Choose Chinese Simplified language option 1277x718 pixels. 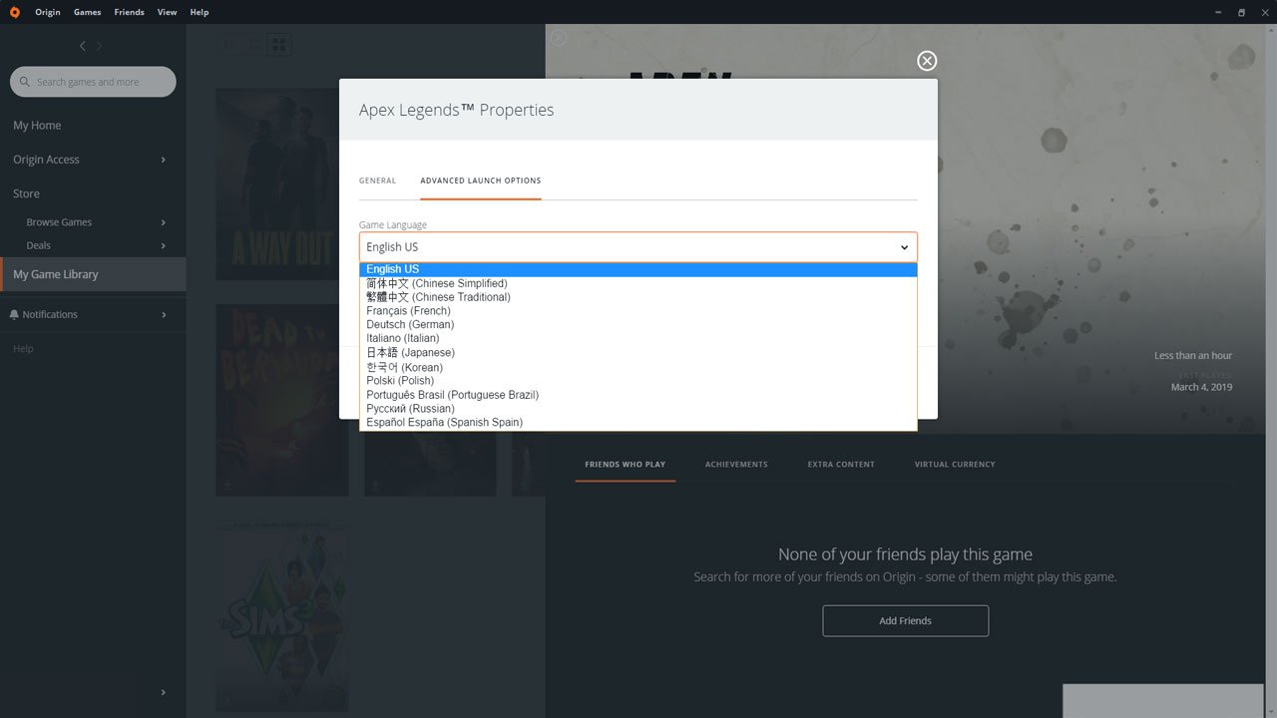(638, 283)
